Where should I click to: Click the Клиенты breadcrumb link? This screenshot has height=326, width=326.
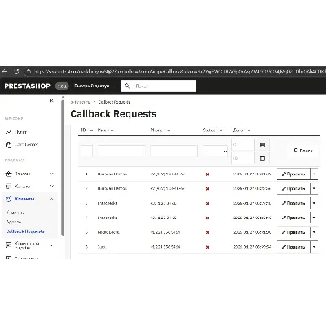(82, 102)
